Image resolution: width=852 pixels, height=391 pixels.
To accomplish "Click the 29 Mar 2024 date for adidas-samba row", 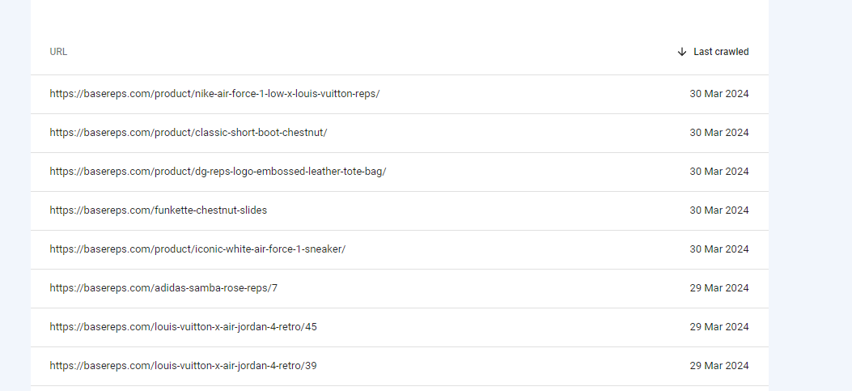I will point(718,288).
